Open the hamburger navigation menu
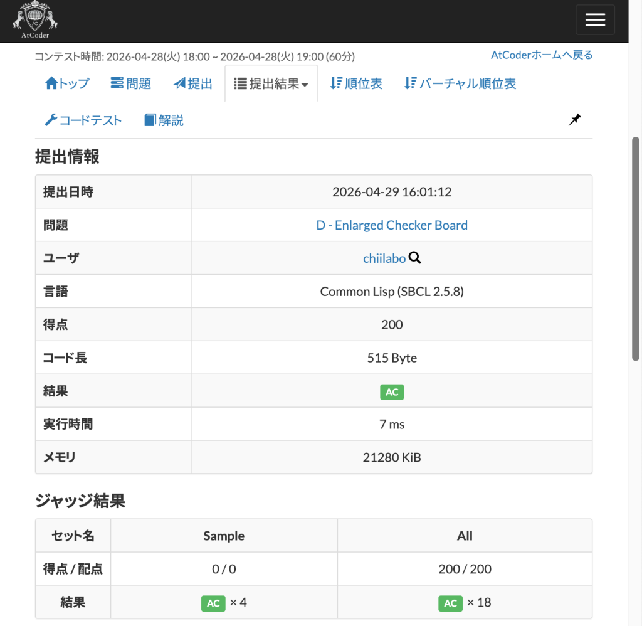 click(x=594, y=20)
